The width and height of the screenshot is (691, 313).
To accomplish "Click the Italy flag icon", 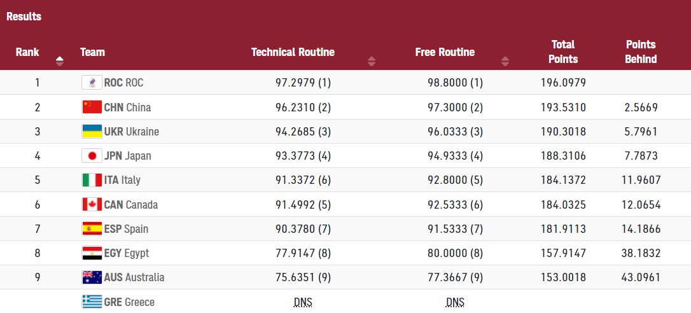I will coord(92,180).
